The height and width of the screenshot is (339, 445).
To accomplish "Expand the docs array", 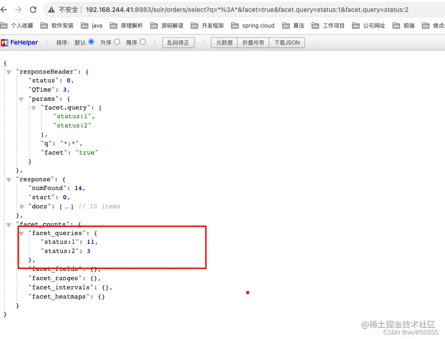I will 22,207.
